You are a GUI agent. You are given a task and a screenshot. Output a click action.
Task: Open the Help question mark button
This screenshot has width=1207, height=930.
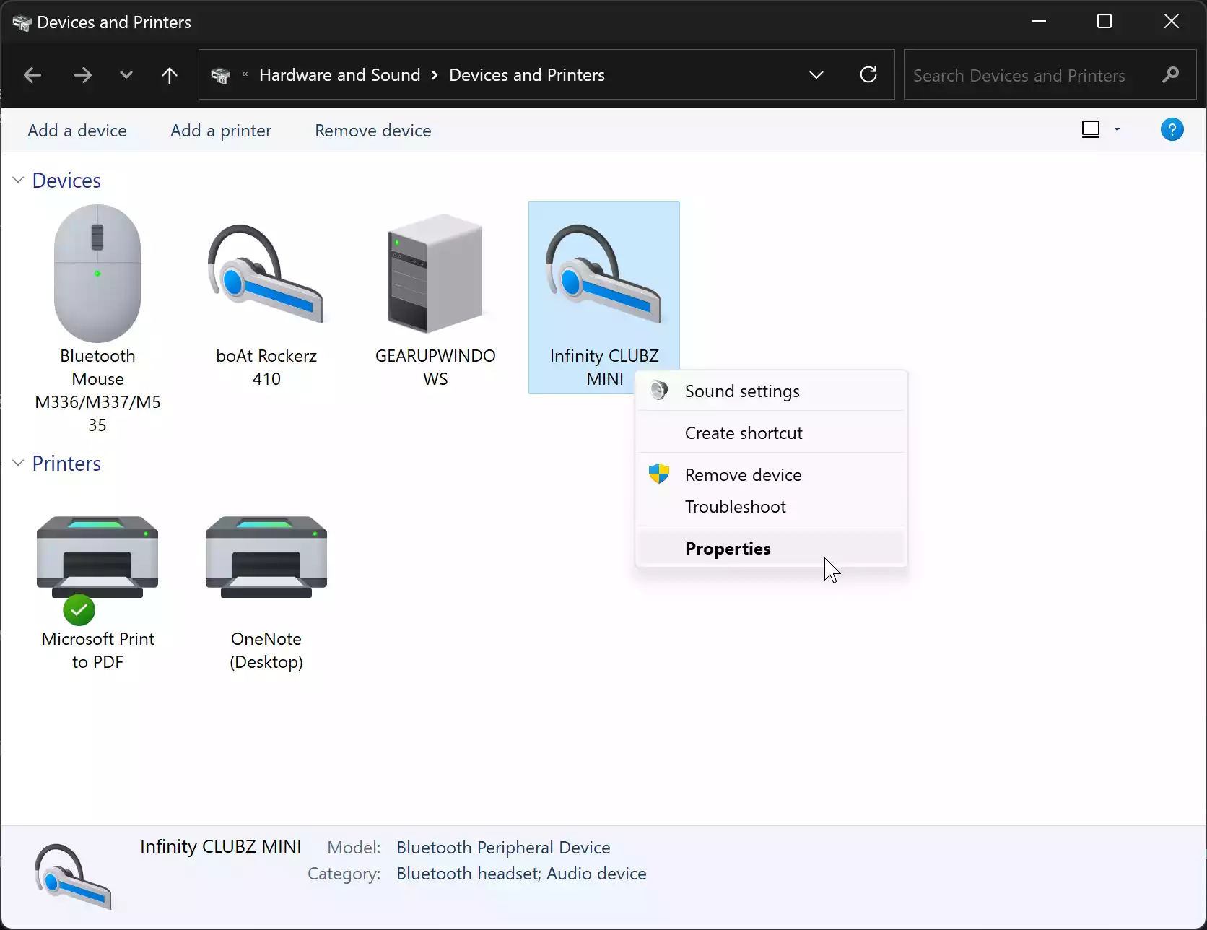click(1172, 130)
